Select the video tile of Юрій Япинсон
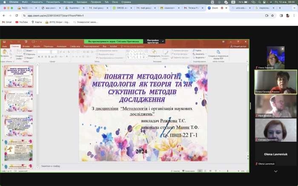 pyautogui.click(x=276, y=105)
